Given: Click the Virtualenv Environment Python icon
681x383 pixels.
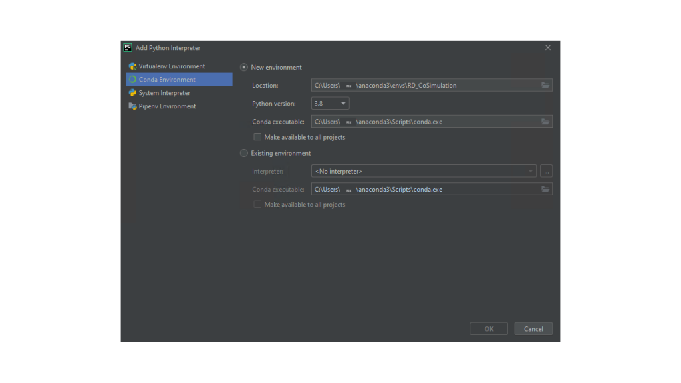Looking at the screenshot, I should pos(133,66).
